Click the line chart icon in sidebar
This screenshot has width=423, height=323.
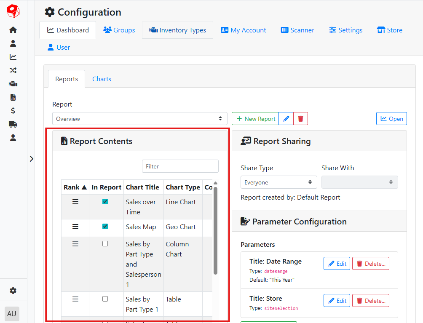13,57
